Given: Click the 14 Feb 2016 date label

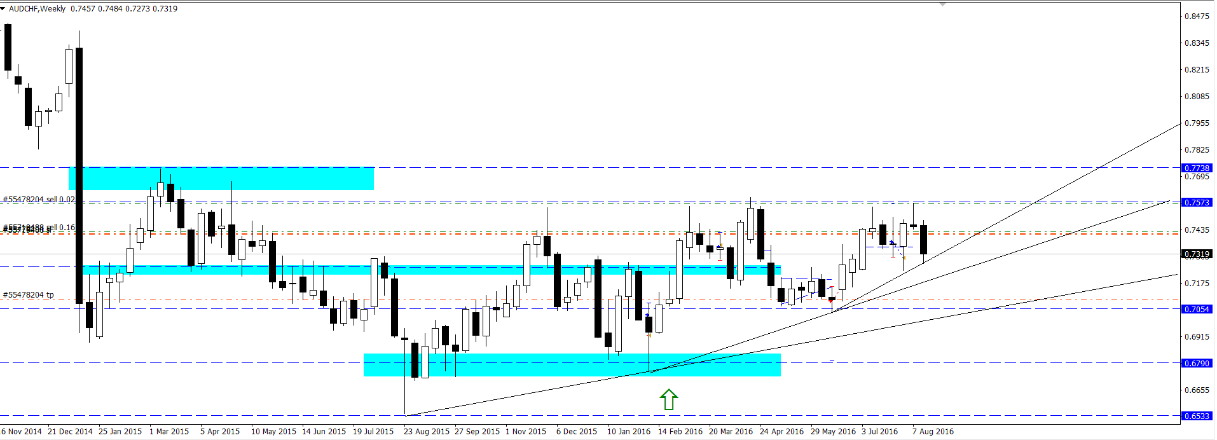Looking at the screenshot, I should (680, 432).
